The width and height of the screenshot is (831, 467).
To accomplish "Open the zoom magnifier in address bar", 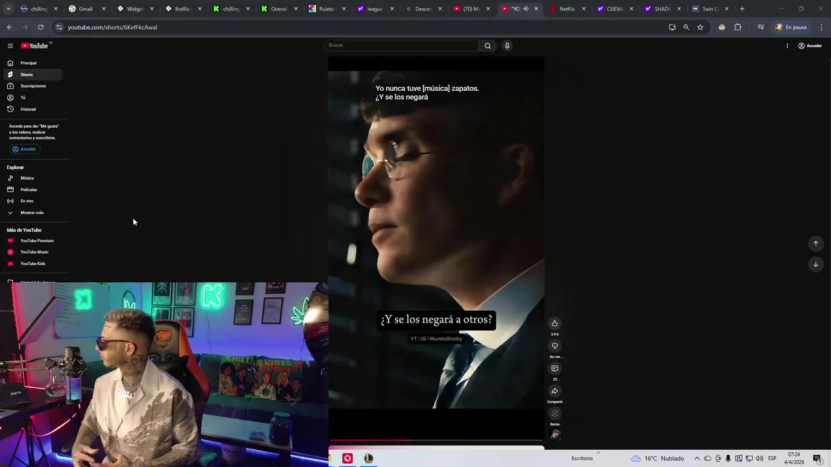I will [686, 27].
